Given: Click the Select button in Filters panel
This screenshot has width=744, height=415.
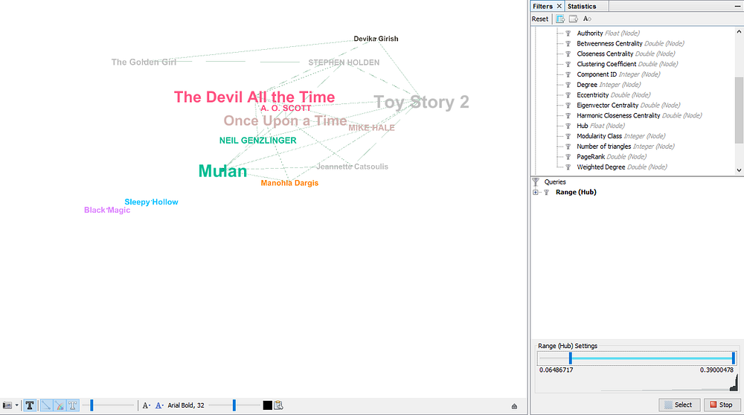Looking at the screenshot, I should tap(679, 405).
